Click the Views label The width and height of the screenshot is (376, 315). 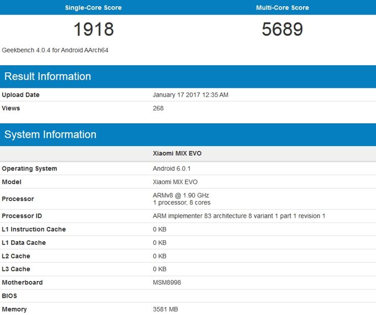(11, 108)
